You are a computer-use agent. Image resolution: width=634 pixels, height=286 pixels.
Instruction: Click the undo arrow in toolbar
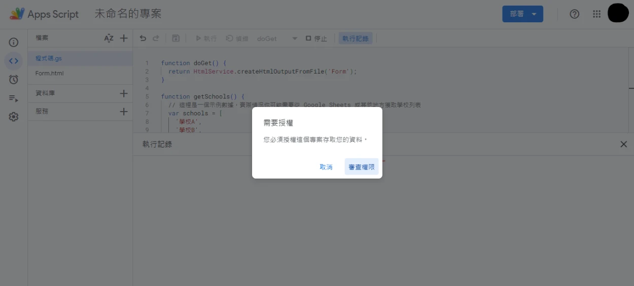point(143,38)
